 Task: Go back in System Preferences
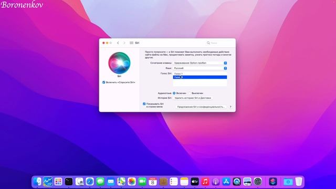pos(118,43)
